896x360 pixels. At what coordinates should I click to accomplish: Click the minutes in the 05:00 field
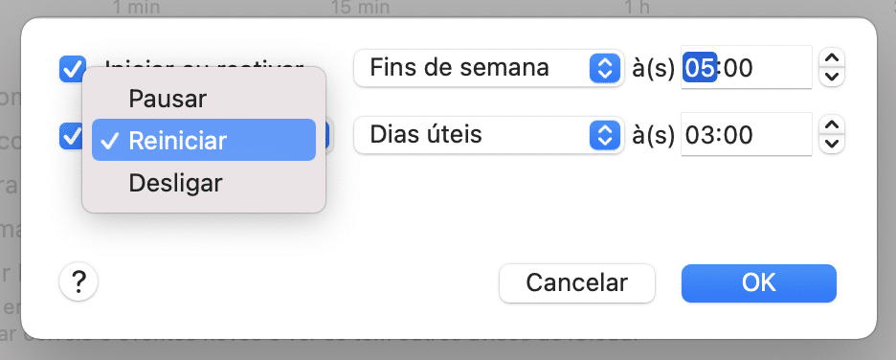click(x=737, y=69)
